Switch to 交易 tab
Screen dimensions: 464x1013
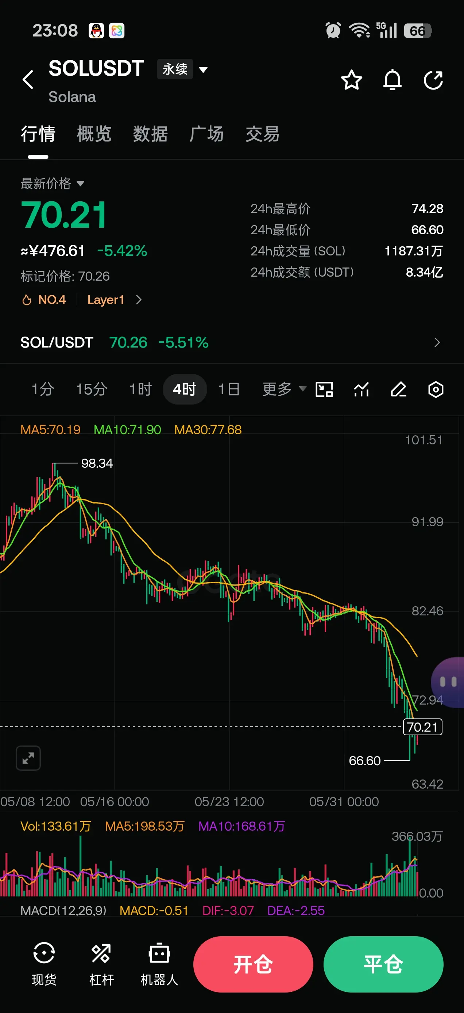click(x=262, y=134)
